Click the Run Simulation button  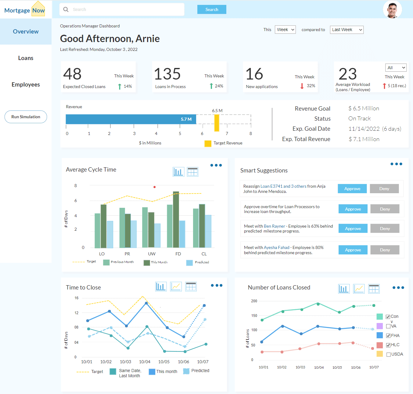(x=26, y=117)
